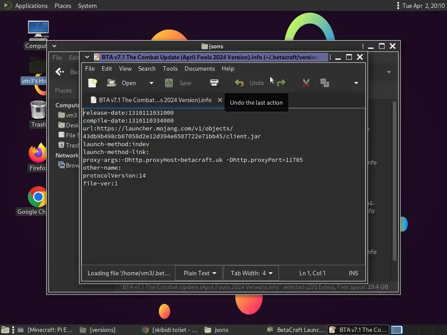Image resolution: width=447 pixels, height=335 pixels.
Task: Open the Applications menu in top panel
Action: (31, 6)
